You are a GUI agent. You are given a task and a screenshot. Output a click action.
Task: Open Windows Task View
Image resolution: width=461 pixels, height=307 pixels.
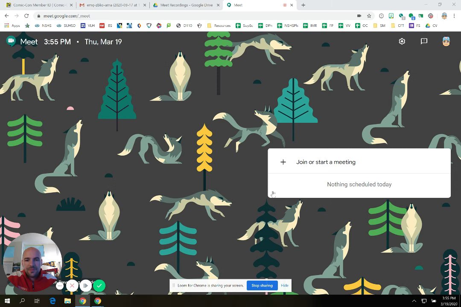click(37, 301)
